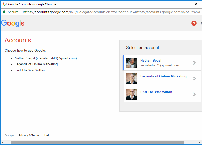Viewport: 202px width, 145px height.
Task: Select the Nathan Segal account link
Action: (151, 60)
